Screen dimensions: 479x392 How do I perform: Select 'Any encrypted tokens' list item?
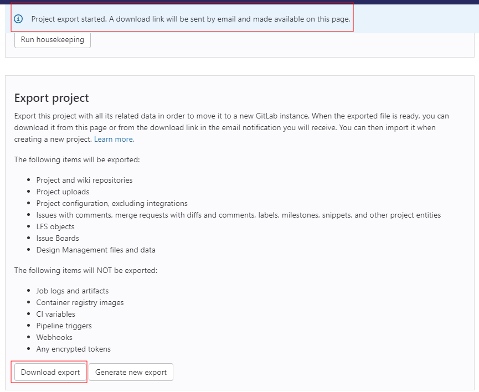pos(73,349)
